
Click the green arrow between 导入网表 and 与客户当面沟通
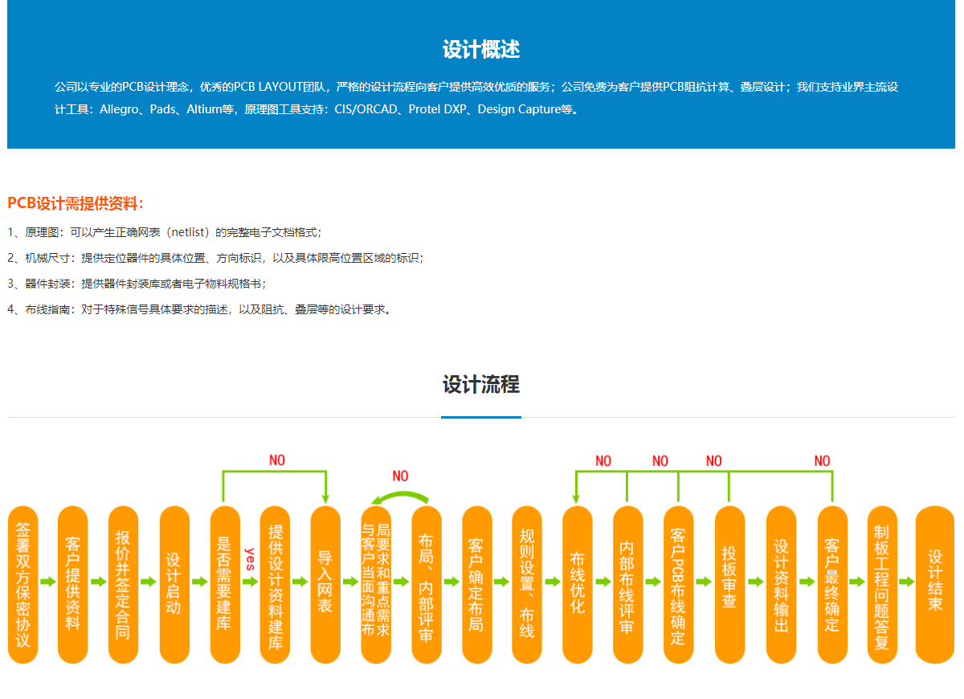351,582
